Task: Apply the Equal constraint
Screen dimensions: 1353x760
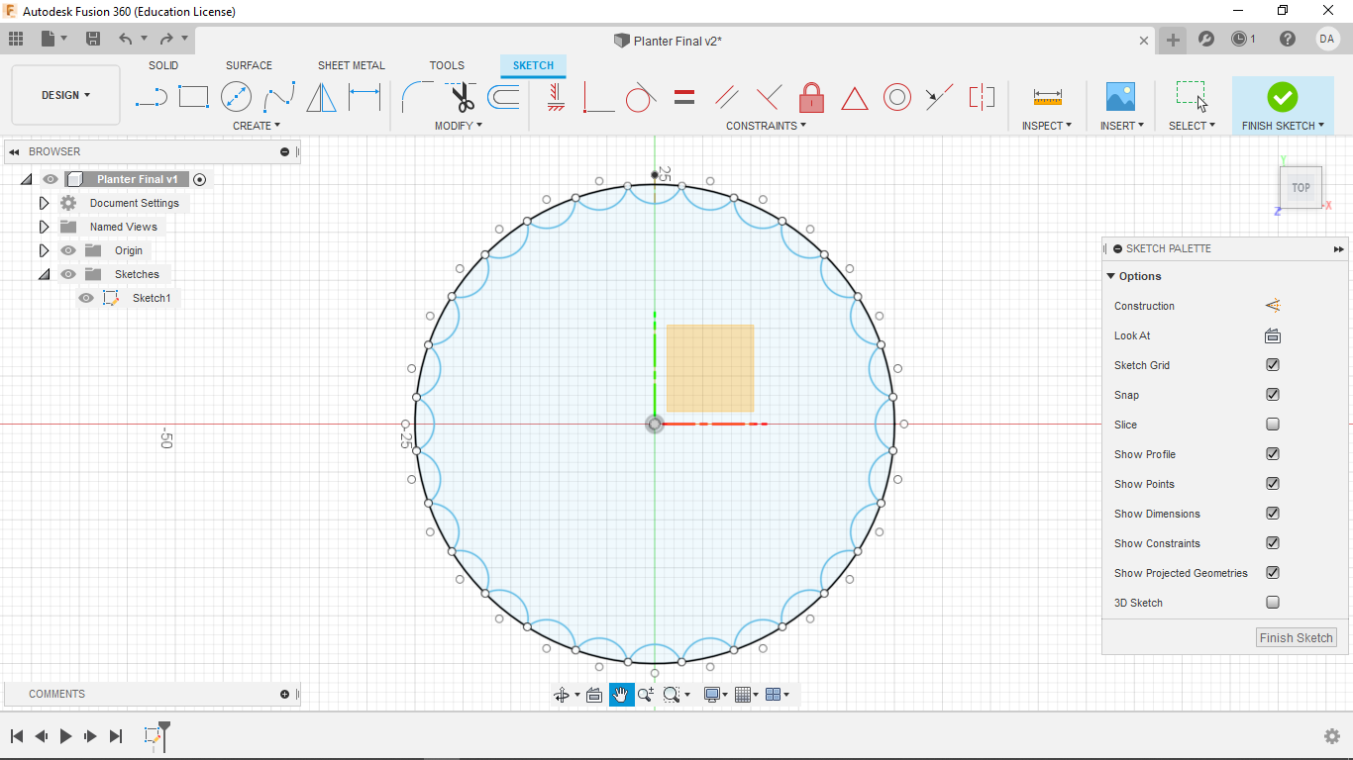Action: [x=684, y=97]
